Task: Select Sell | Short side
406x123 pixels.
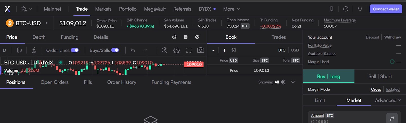Action: point(380,76)
